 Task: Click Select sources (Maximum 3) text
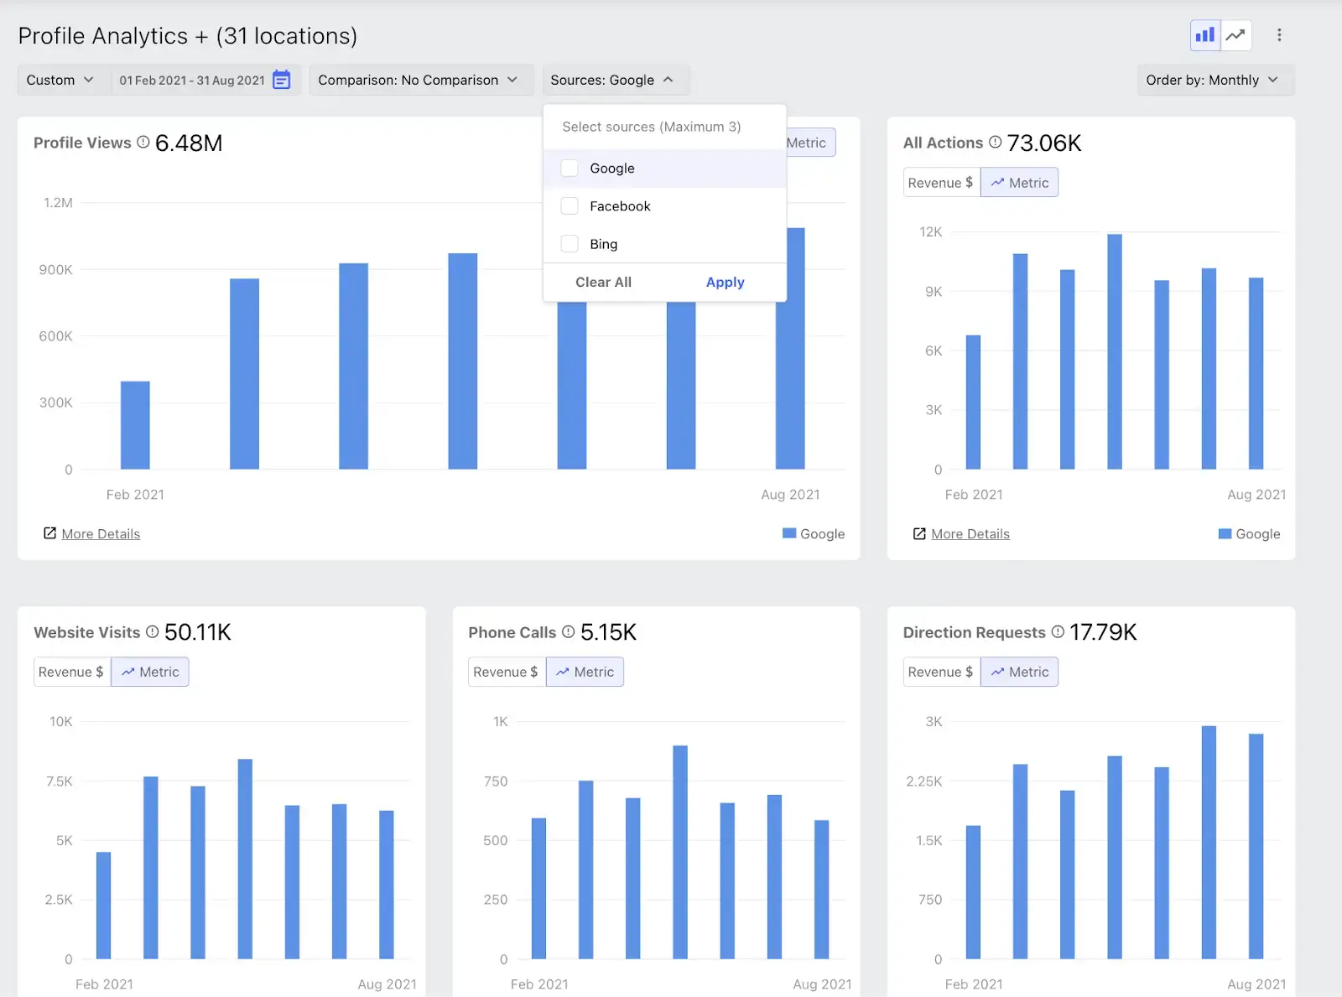pyautogui.click(x=652, y=127)
